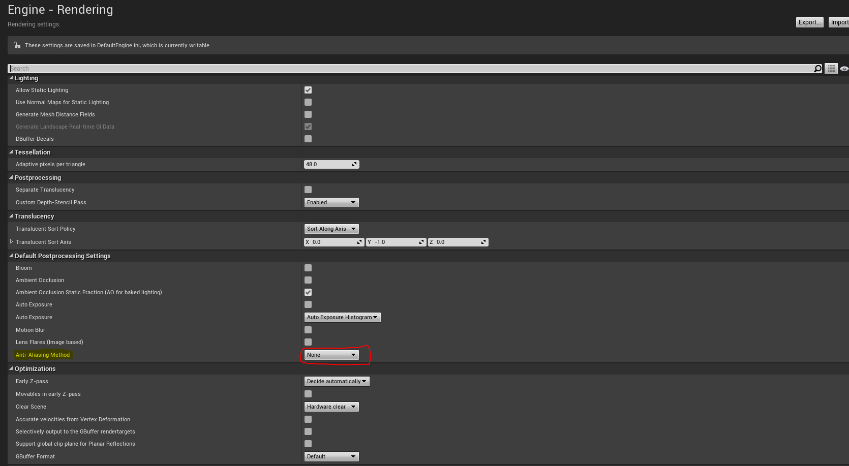Open the Anti-Aliasing Method dropdown
849x466 pixels.
click(x=331, y=355)
